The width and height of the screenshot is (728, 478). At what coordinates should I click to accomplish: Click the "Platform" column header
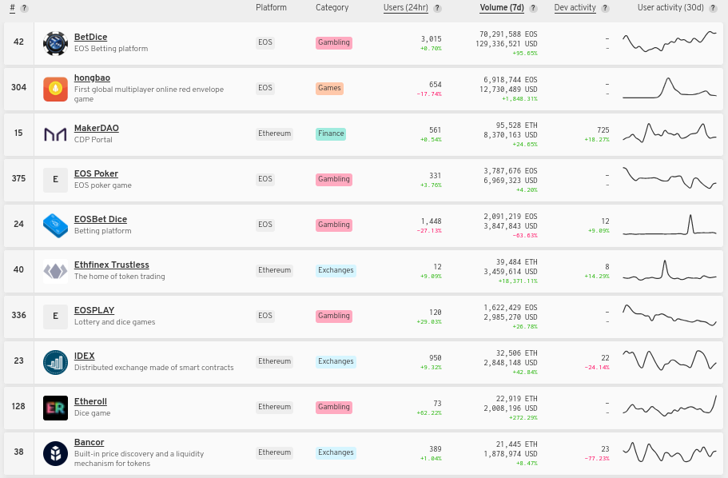pyautogui.click(x=271, y=7)
